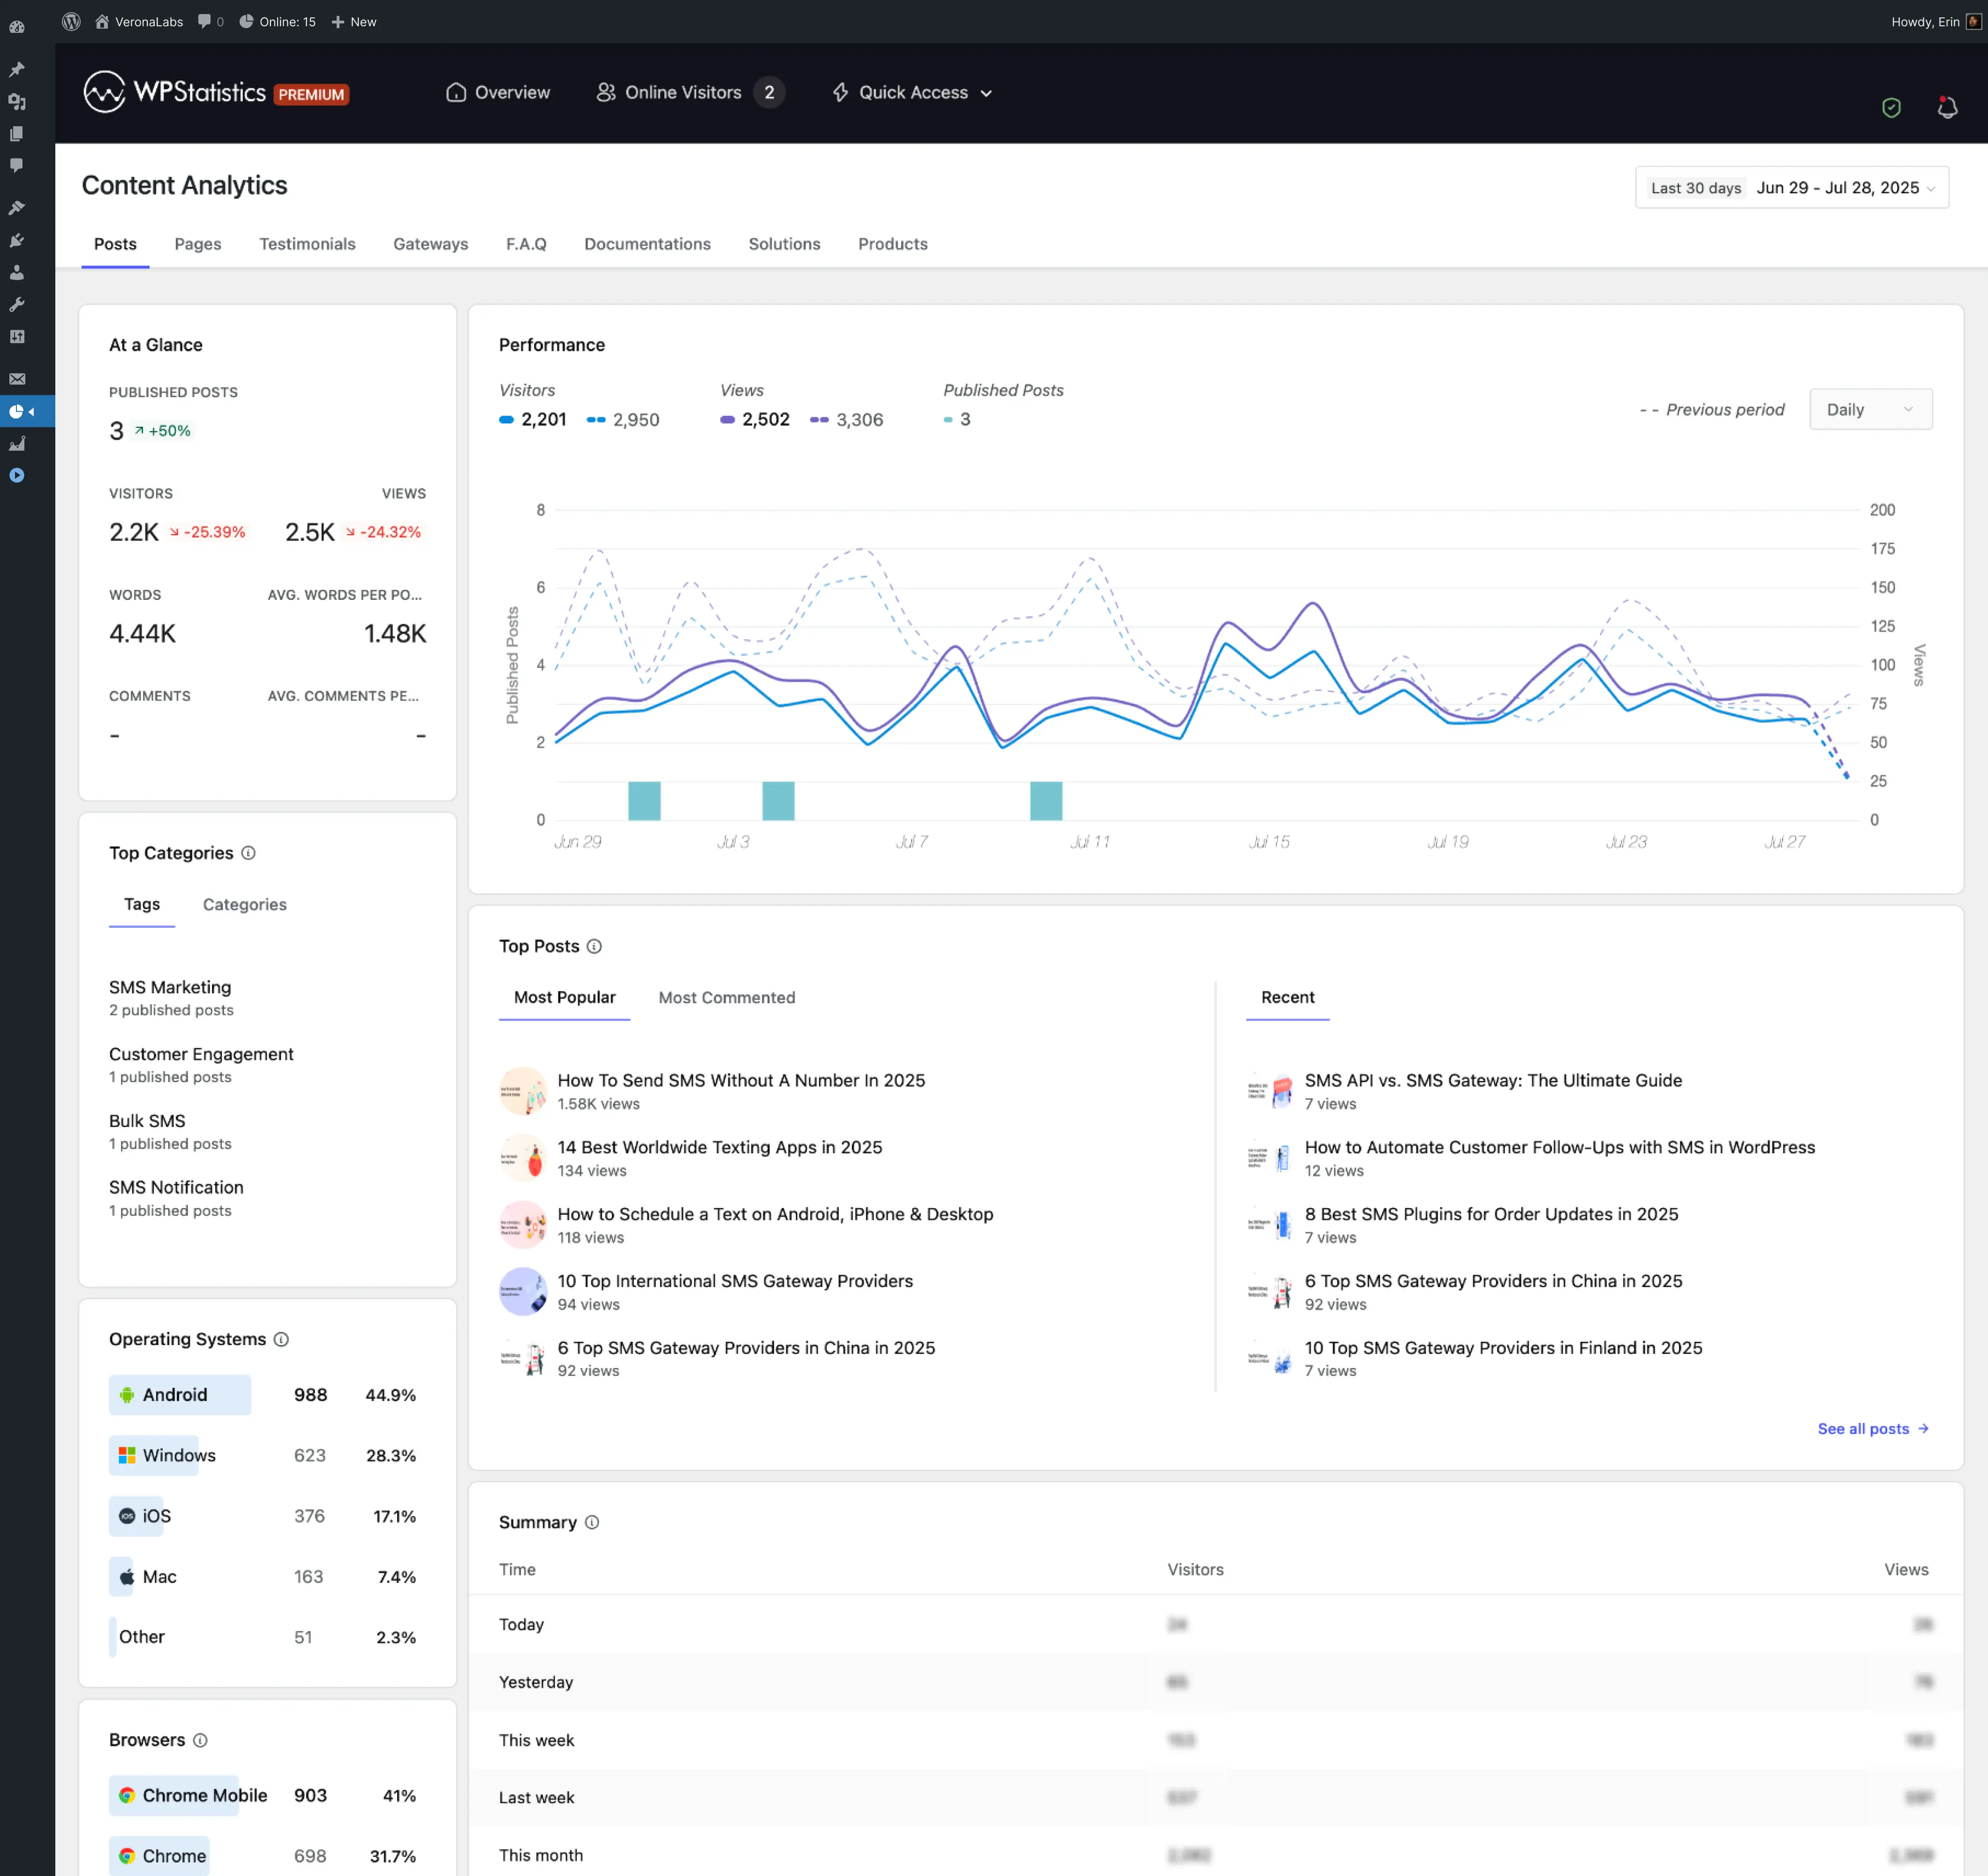
Task: Open the Users sidebar icon
Action: click(16, 272)
